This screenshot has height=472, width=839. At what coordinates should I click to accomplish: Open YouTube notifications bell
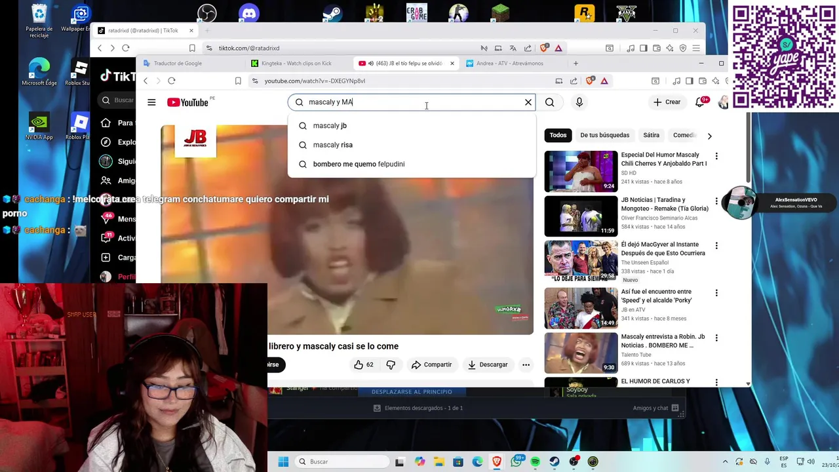(x=700, y=102)
